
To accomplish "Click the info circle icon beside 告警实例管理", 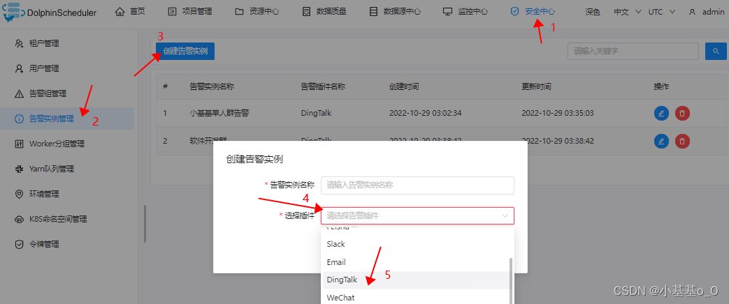I will pyautogui.click(x=19, y=119).
